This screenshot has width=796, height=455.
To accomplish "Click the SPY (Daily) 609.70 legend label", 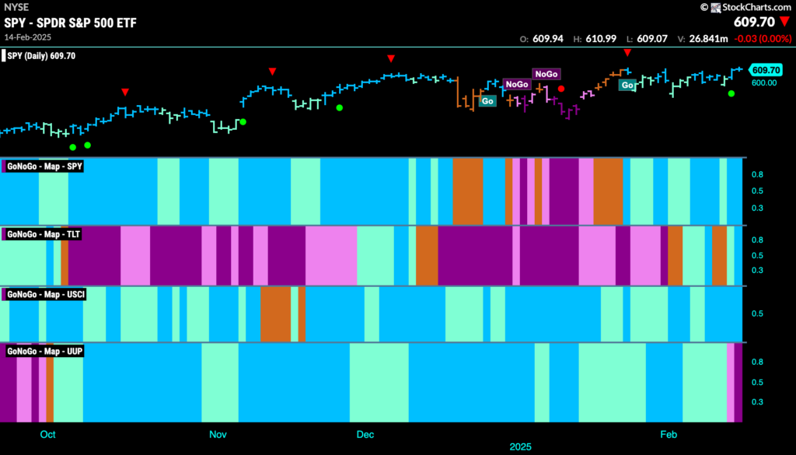I will point(40,56).
